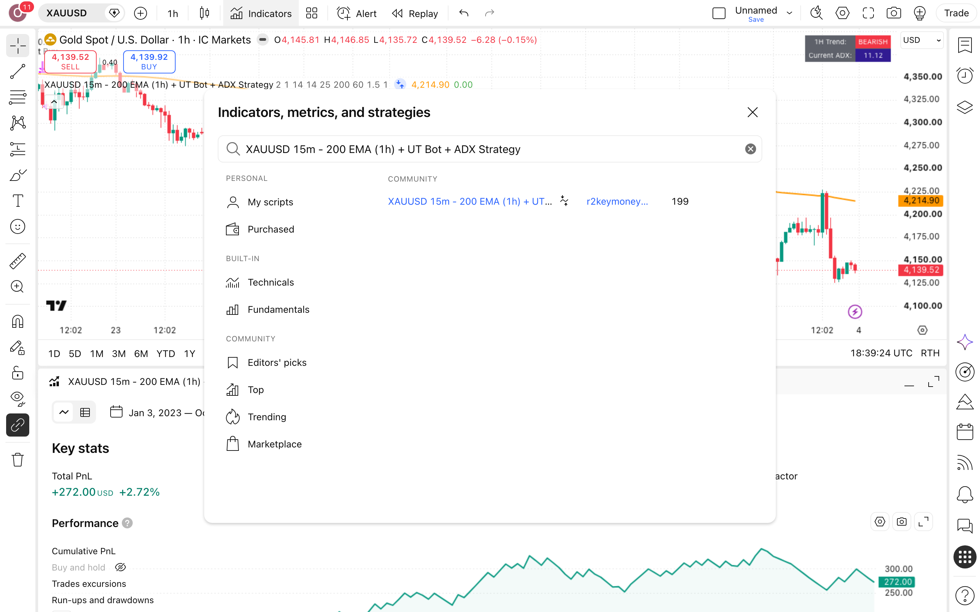The height and width of the screenshot is (612, 980).
Task: Collapse the indicator legend chevron
Action: [54, 102]
